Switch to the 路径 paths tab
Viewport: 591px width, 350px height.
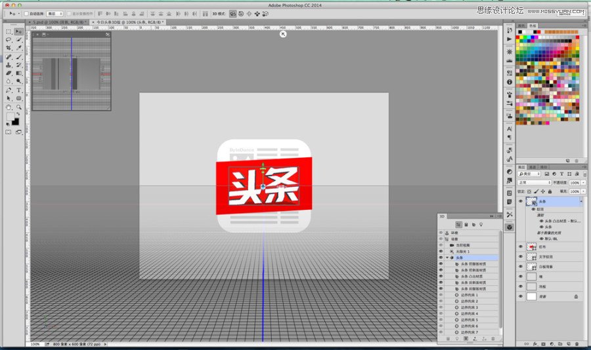(x=544, y=167)
